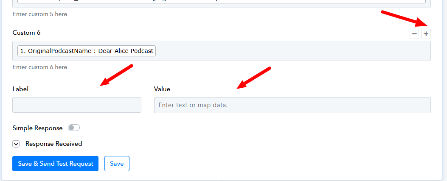Focus the Value field with map data placeholder
The height and width of the screenshot is (181, 447).
292,105
